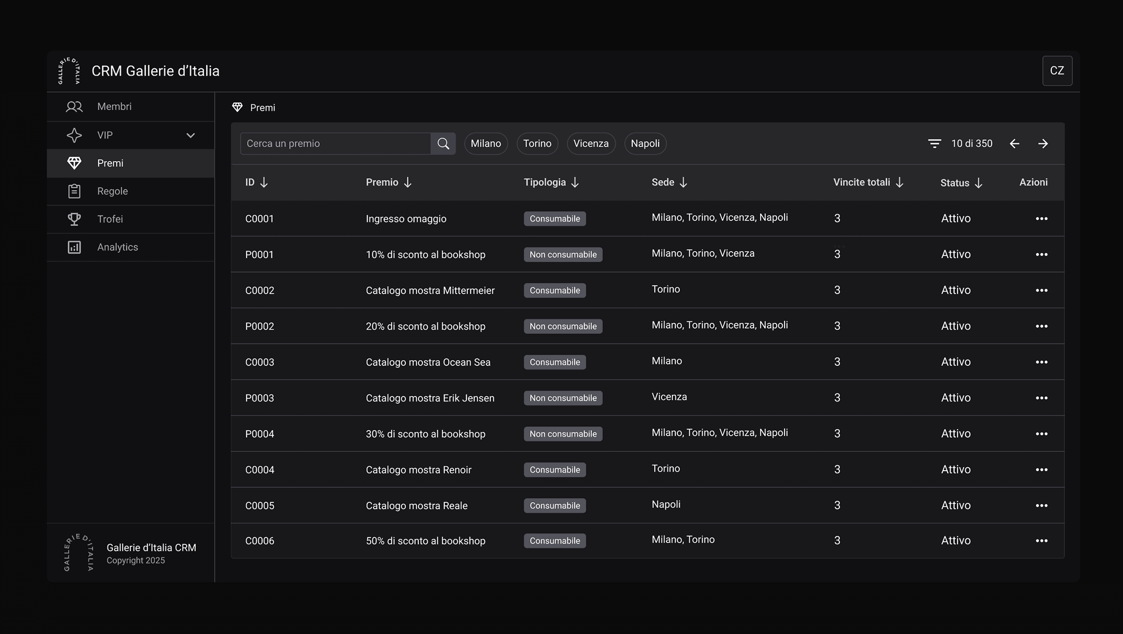Open the CZ user profile button

(1057, 71)
